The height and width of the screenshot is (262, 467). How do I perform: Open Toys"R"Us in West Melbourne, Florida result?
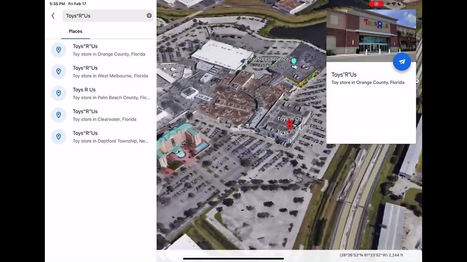tap(101, 72)
